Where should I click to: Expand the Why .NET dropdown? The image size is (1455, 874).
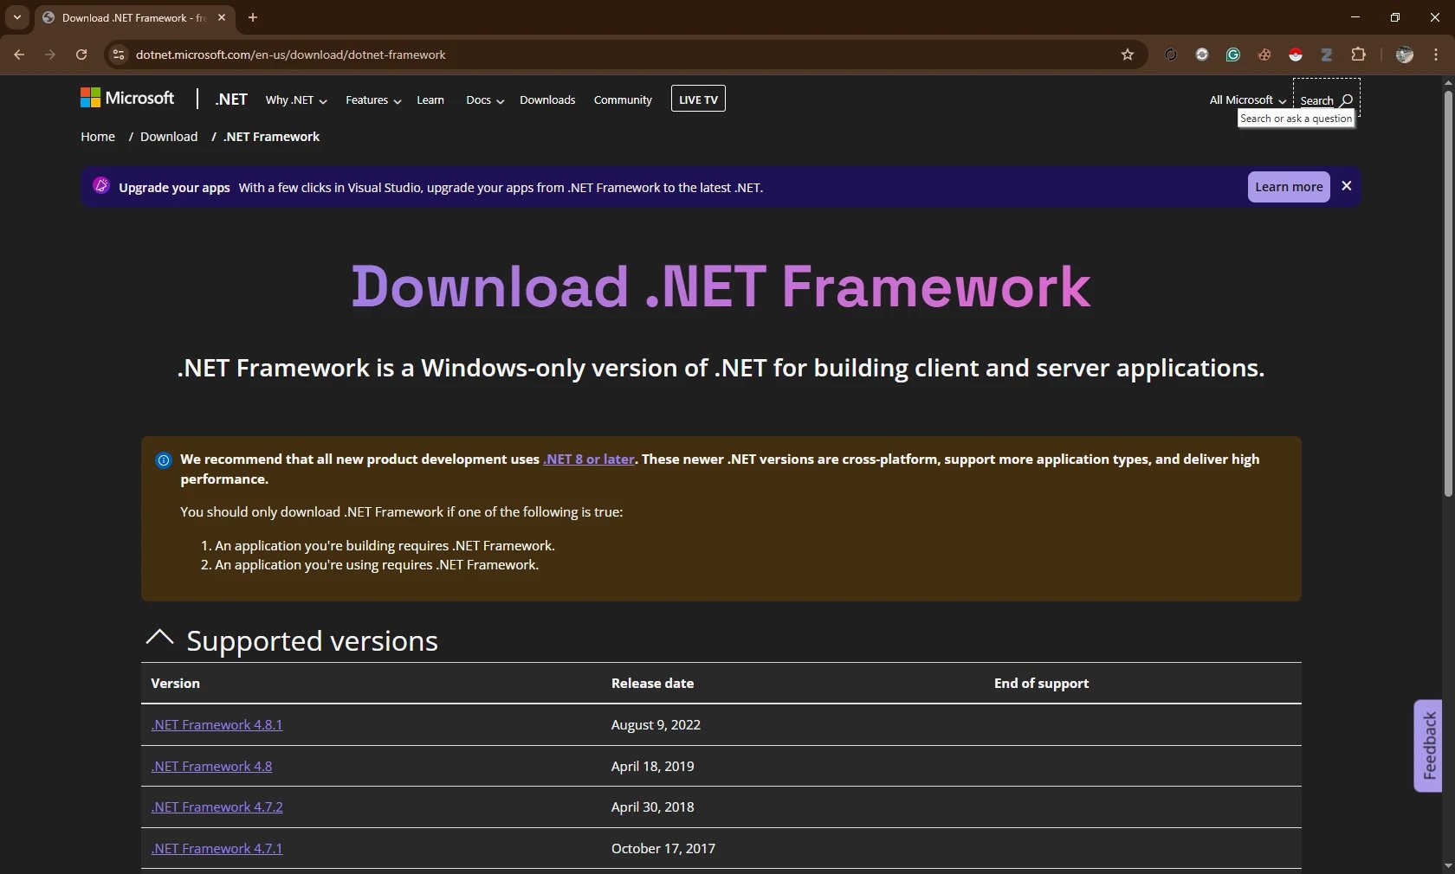click(x=295, y=100)
